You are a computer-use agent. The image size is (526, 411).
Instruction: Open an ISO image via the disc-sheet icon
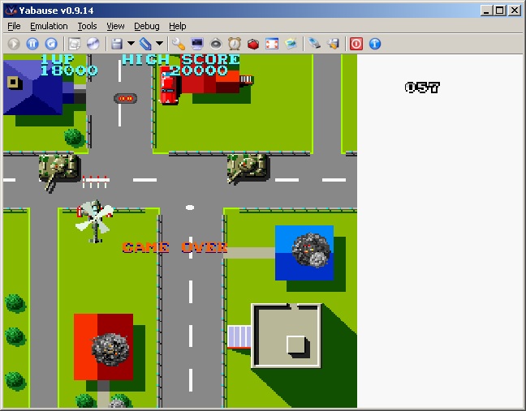(75, 44)
